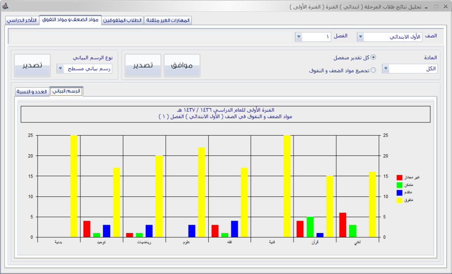The height and width of the screenshot is (274, 452).
Task: Click the yellow bar for لغتي subject
Action: (x=373, y=205)
